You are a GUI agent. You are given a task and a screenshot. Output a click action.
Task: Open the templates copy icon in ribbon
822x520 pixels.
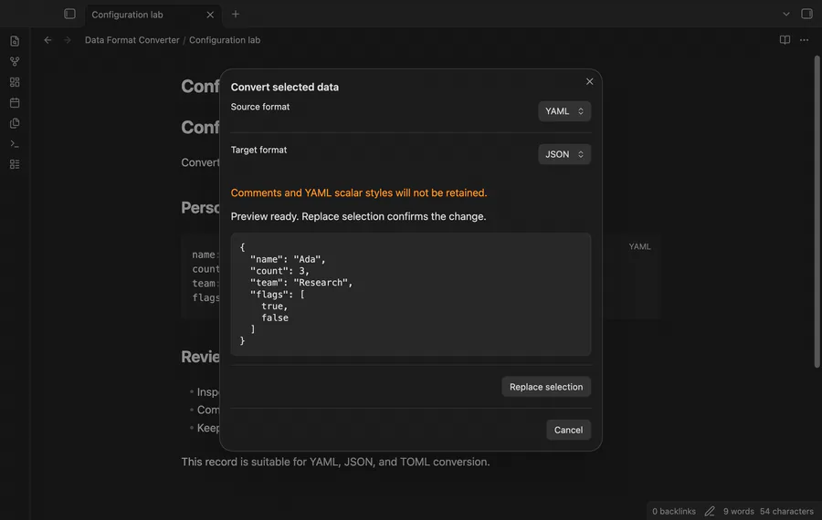pyautogui.click(x=15, y=123)
